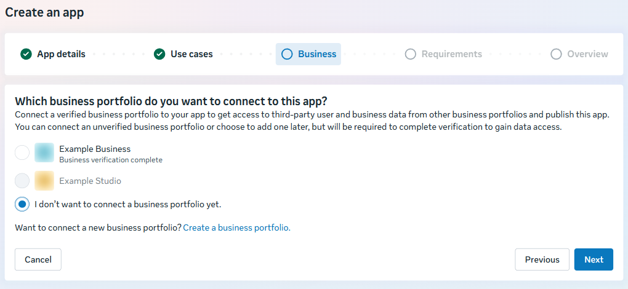Go to the Use cases step

[183, 54]
